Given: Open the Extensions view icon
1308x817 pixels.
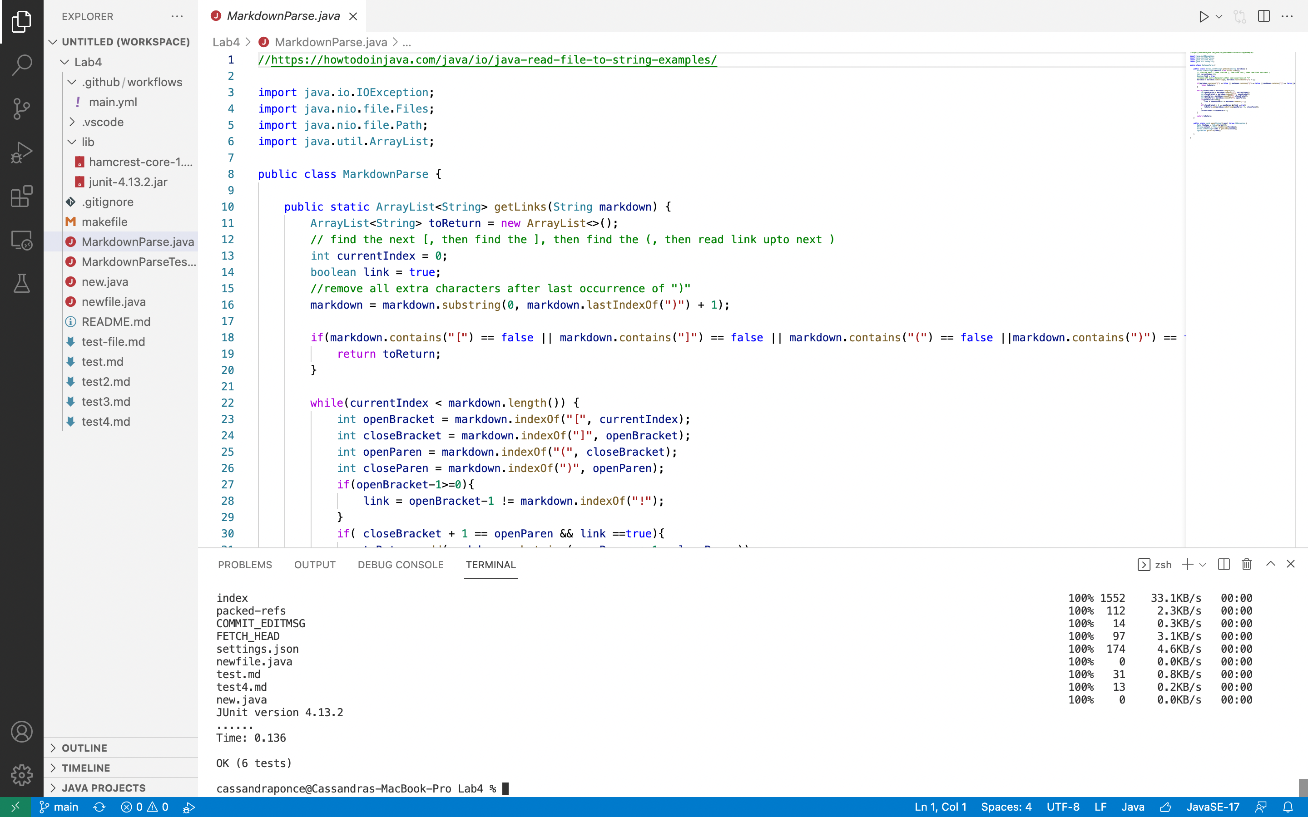Looking at the screenshot, I should (22, 196).
